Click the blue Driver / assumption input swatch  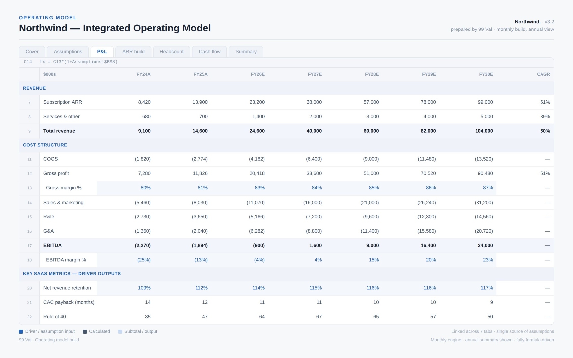pos(21,332)
